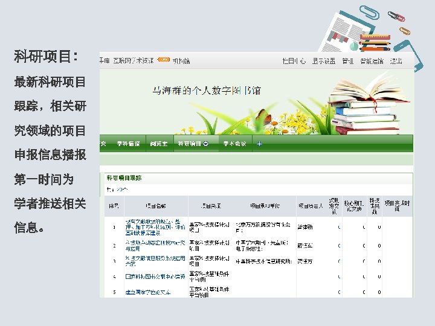The width and height of the screenshot is (435, 326).
Task: Click the project leader name in row 2
Action: pos(305,246)
